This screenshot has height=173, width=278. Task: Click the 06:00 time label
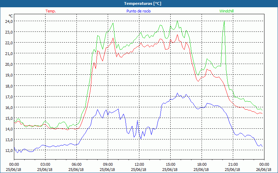[x=76, y=165]
